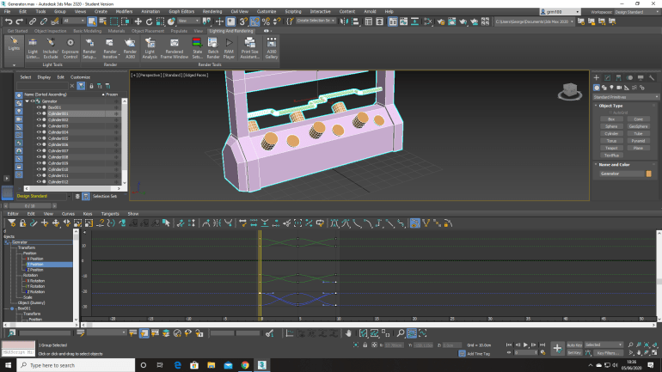This screenshot has height=372, width=662.
Task: Open the Standard Primitives dropdown
Action: [x=625, y=97]
